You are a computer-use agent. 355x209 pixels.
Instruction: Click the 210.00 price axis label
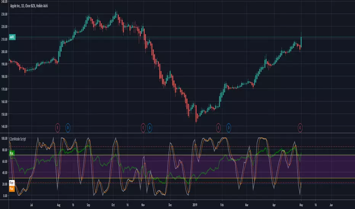4,39
